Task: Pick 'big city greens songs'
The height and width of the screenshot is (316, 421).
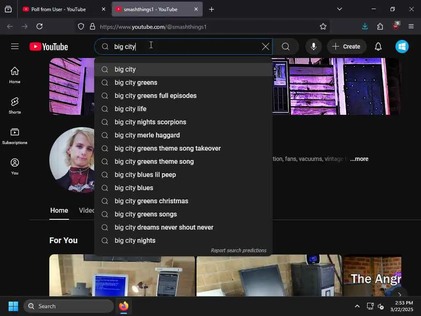Action: [x=183, y=214]
